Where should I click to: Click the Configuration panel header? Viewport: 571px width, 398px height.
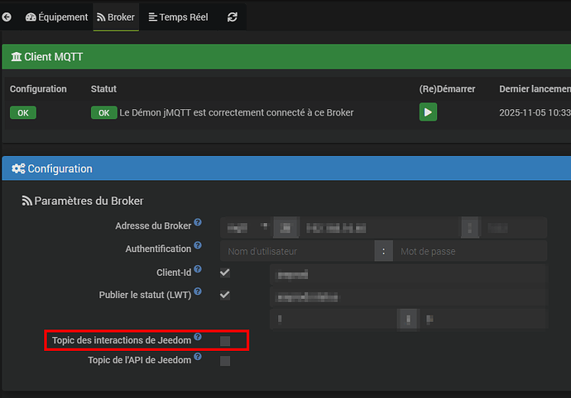click(285, 168)
